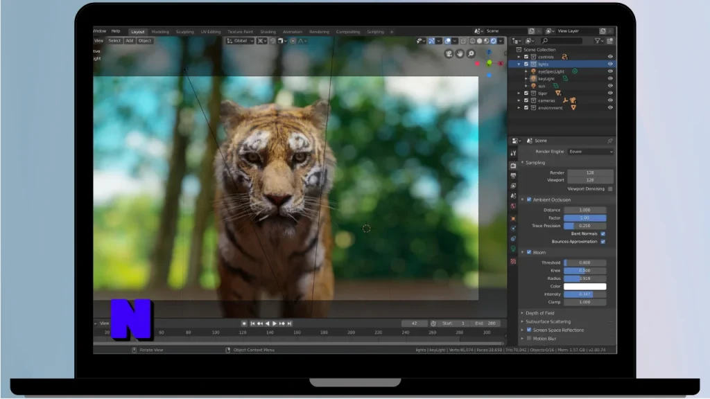Play the animation in the timeline
710x399 pixels.
[x=275, y=323]
